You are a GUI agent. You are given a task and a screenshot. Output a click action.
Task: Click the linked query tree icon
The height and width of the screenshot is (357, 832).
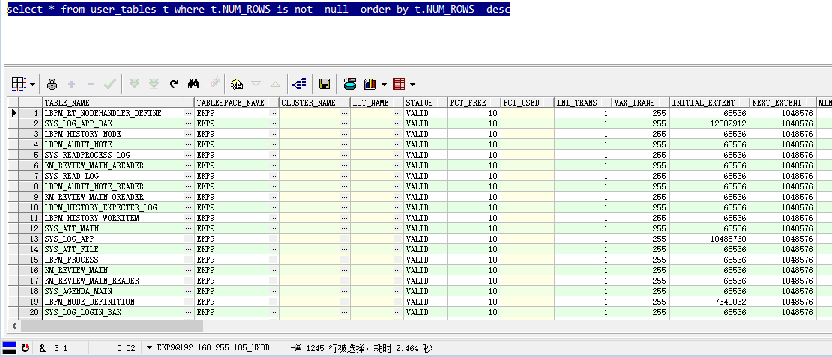click(x=299, y=84)
